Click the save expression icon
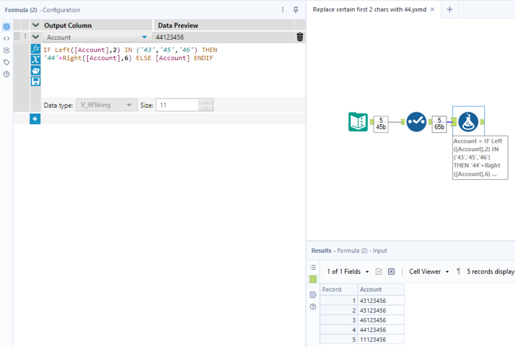The height and width of the screenshot is (347, 515). pos(35,80)
